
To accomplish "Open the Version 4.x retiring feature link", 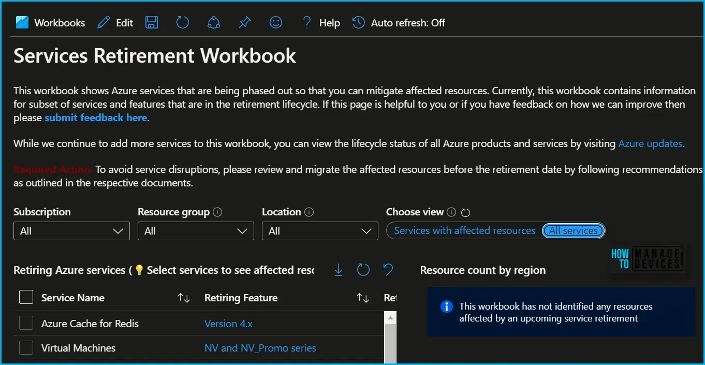I will 228,324.
